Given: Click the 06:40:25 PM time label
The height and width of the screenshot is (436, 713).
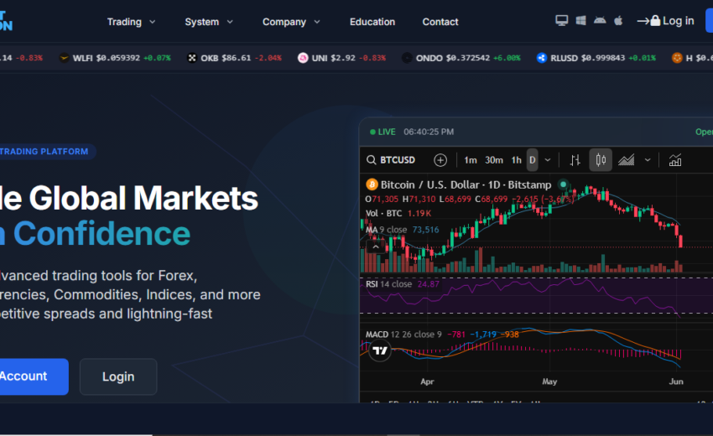Looking at the screenshot, I should point(429,132).
